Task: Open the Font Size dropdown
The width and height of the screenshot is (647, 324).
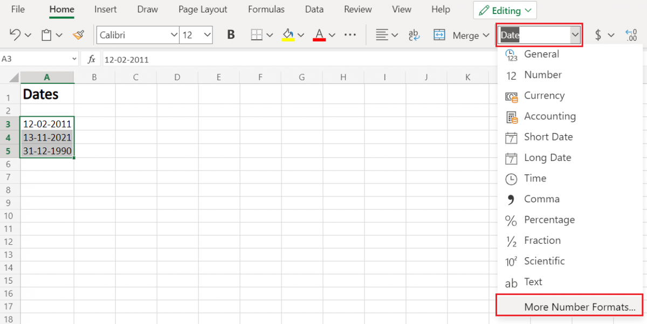Action: click(196, 34)
